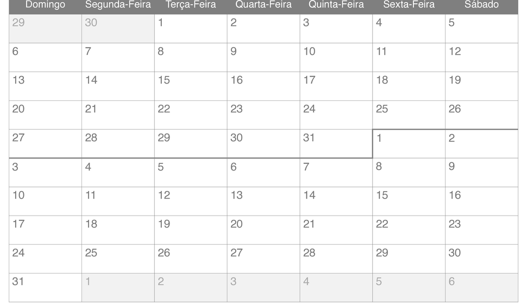This screenshot has width=527, height=304.
Task: Pick day 16 under Quarta-Feira
Action: [263, 86]
